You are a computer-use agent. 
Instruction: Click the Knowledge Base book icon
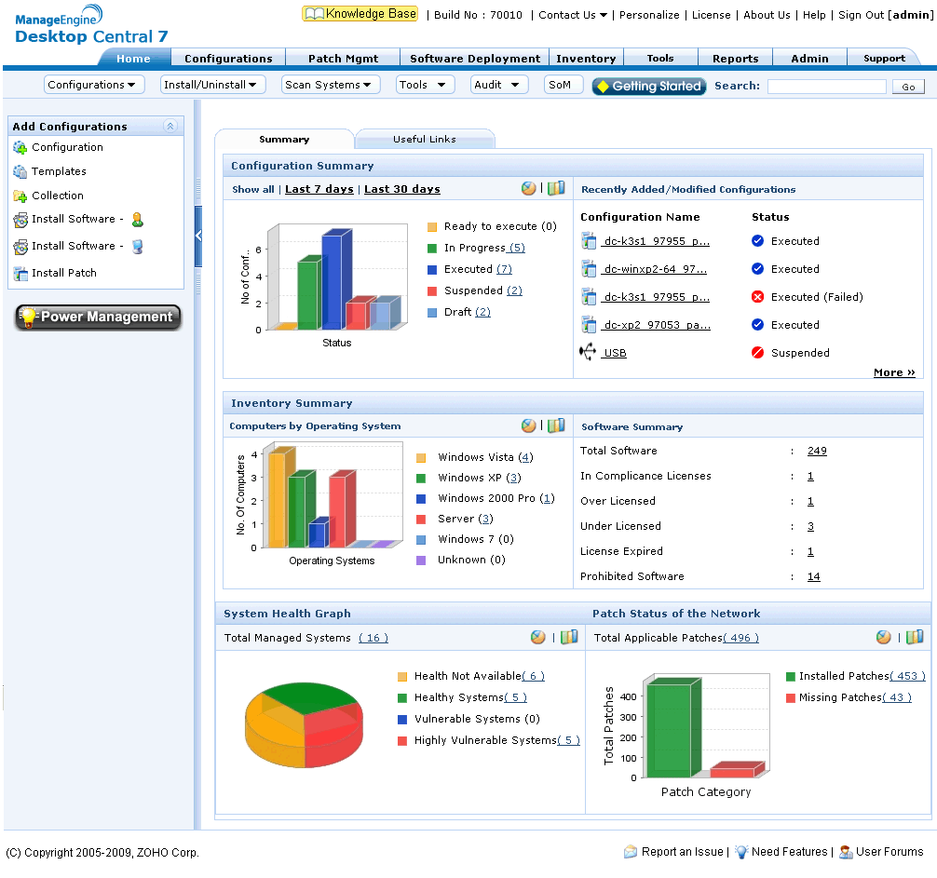(x=314, y=14)
